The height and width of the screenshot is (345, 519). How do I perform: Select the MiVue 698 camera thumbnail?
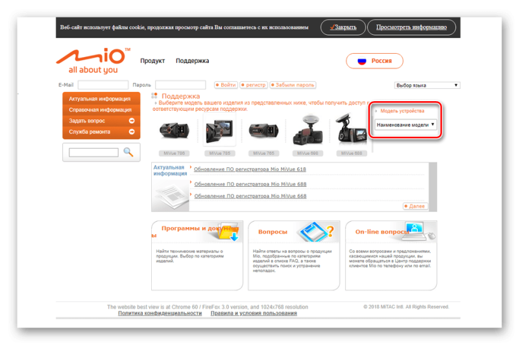308,130
